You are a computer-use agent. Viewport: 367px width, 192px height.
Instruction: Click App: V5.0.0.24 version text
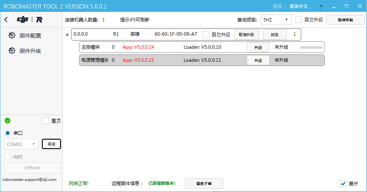[138, 47]
